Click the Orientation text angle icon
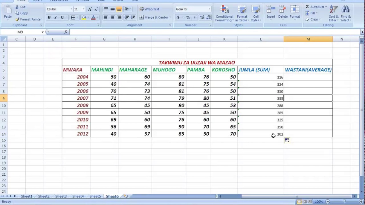Viewport: 365px width, 205px height. coord(127,9)
